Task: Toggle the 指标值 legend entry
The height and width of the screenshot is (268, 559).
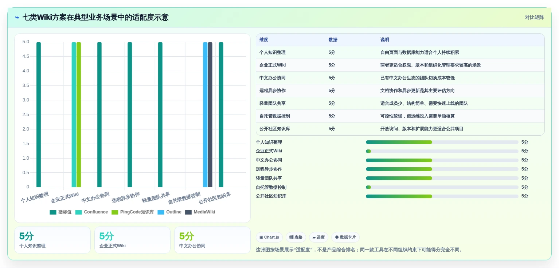Action: pyautogui.click(x=60, y=212)
